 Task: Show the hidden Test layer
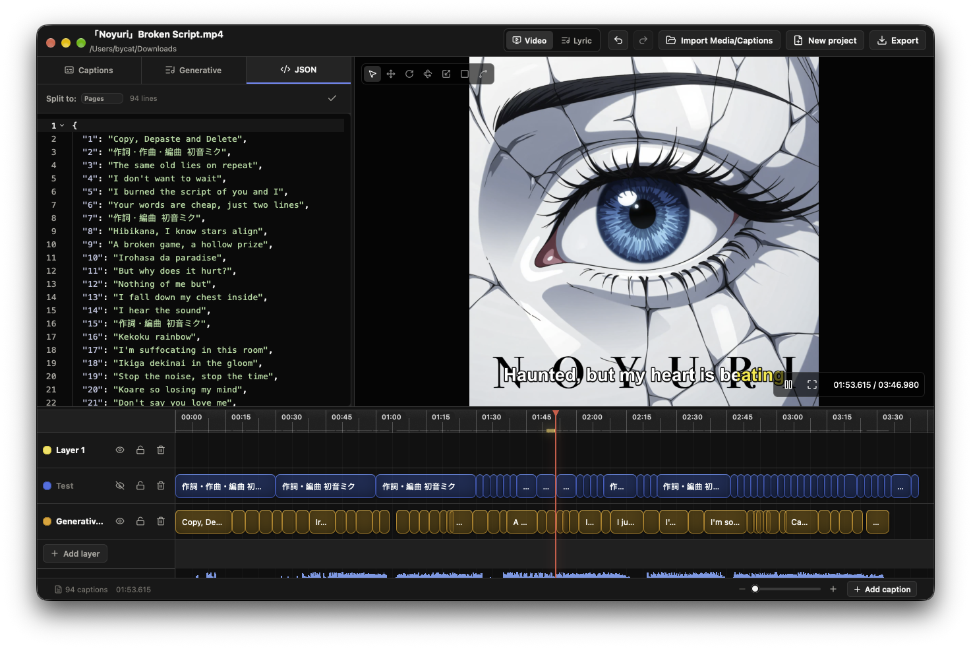(x=120, y=485)
